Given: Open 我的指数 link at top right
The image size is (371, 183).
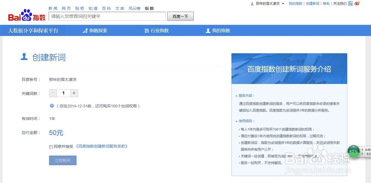Looking at the screenshot, I should (296, 4).
